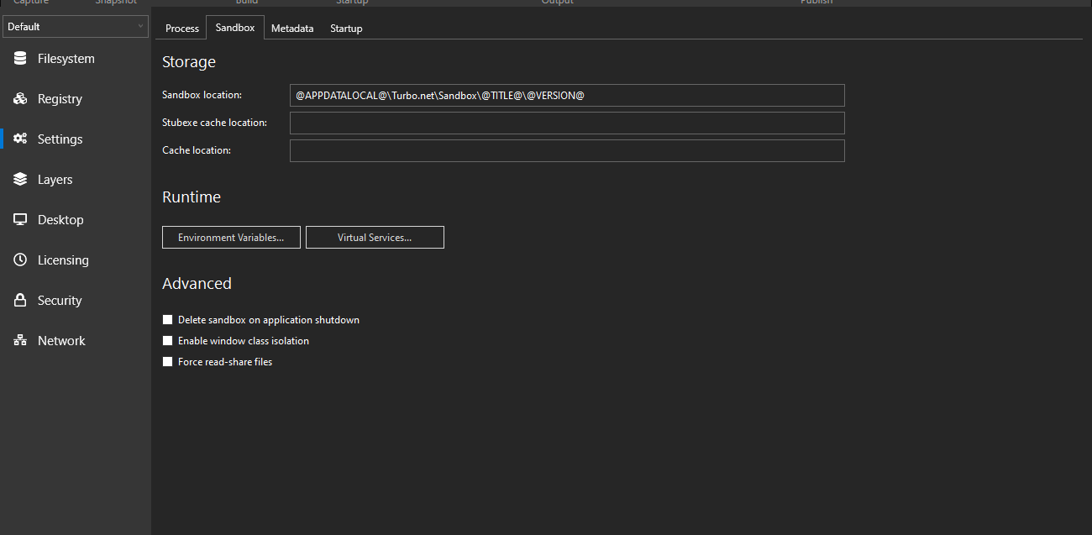This screenshot has width=1092, height=535.
Task: Click inside the Cache location field
Action: click(x=567, y=150)
